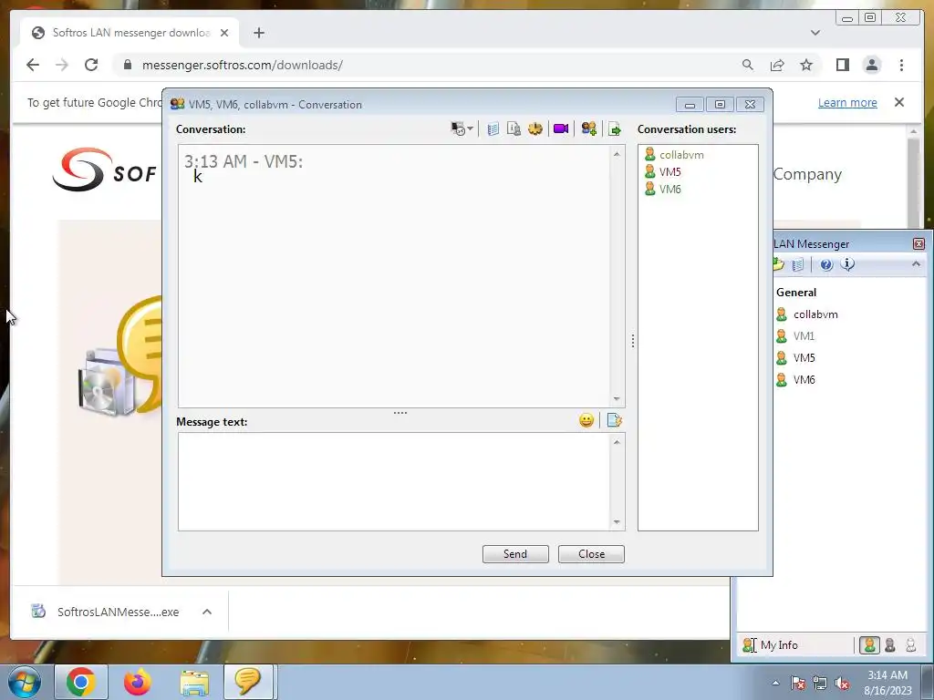Click Learn more link in Chrome infobar
Viewport: 934px width, 700px height.
[847, 102]
